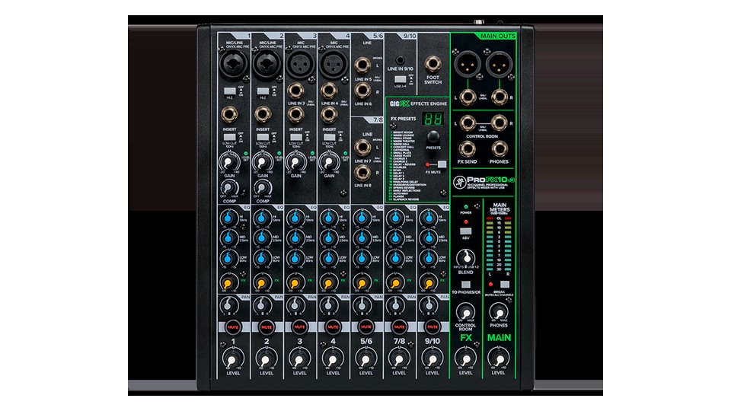Click the channel 3 INSERT jack

click(295, 114)
